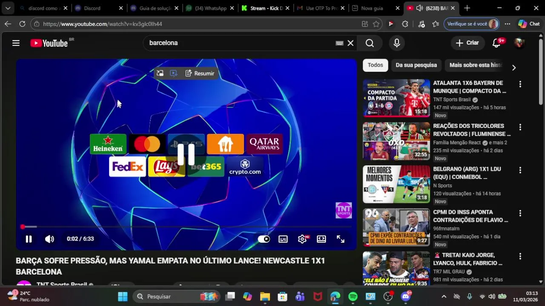Open the N Sports channel link
The width and height of the screenshot is (545, 306).
(442, 185)
